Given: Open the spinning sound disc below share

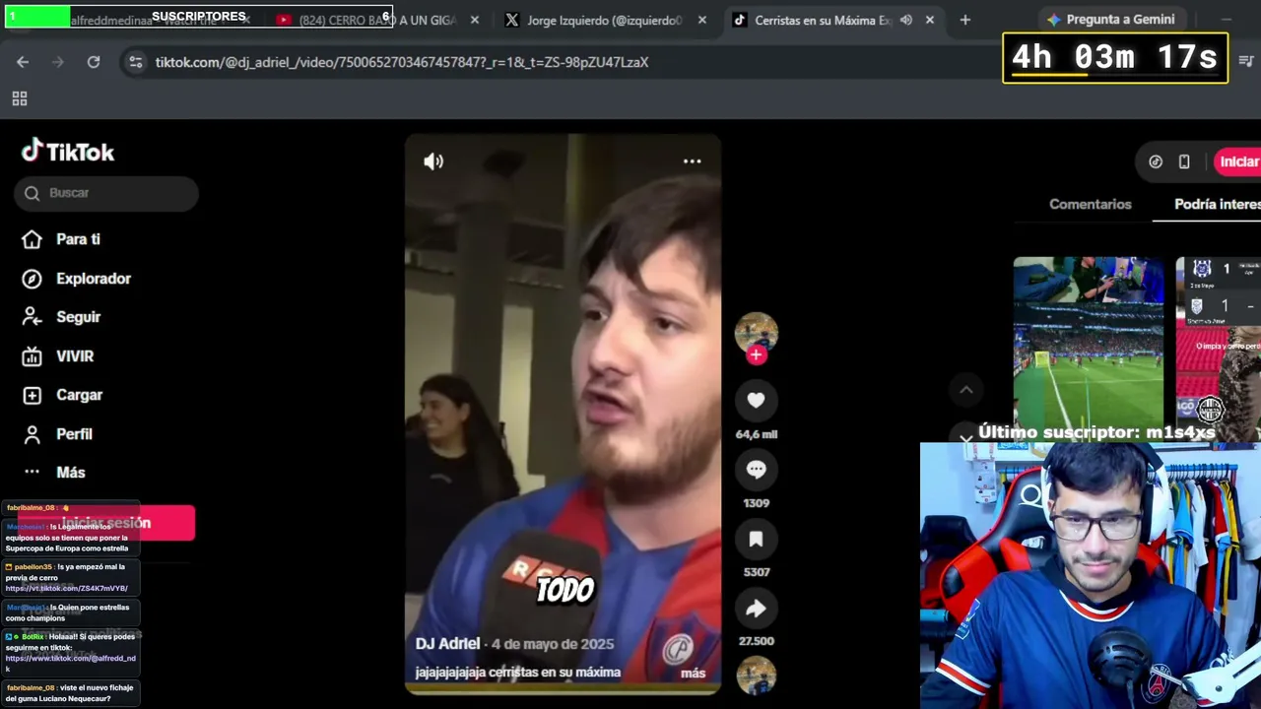Looking at the screenshot, I should [756, 676].
